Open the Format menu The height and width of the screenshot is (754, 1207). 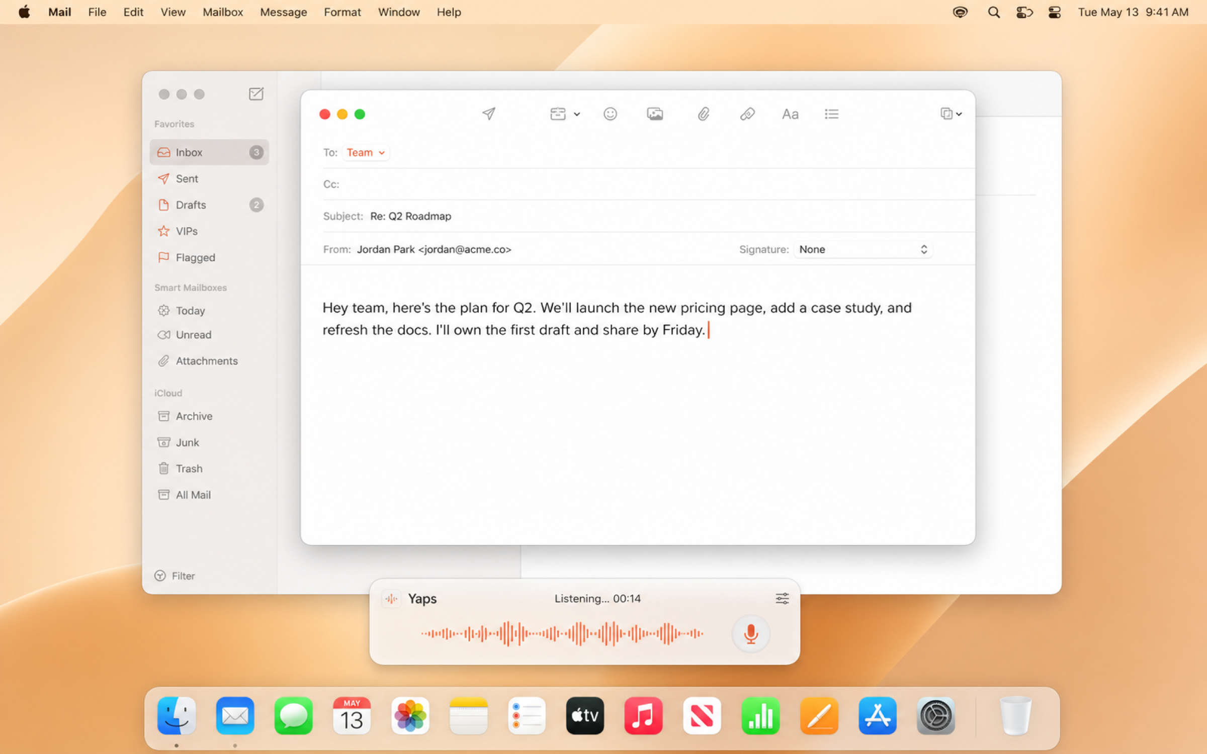pos(342,12)
